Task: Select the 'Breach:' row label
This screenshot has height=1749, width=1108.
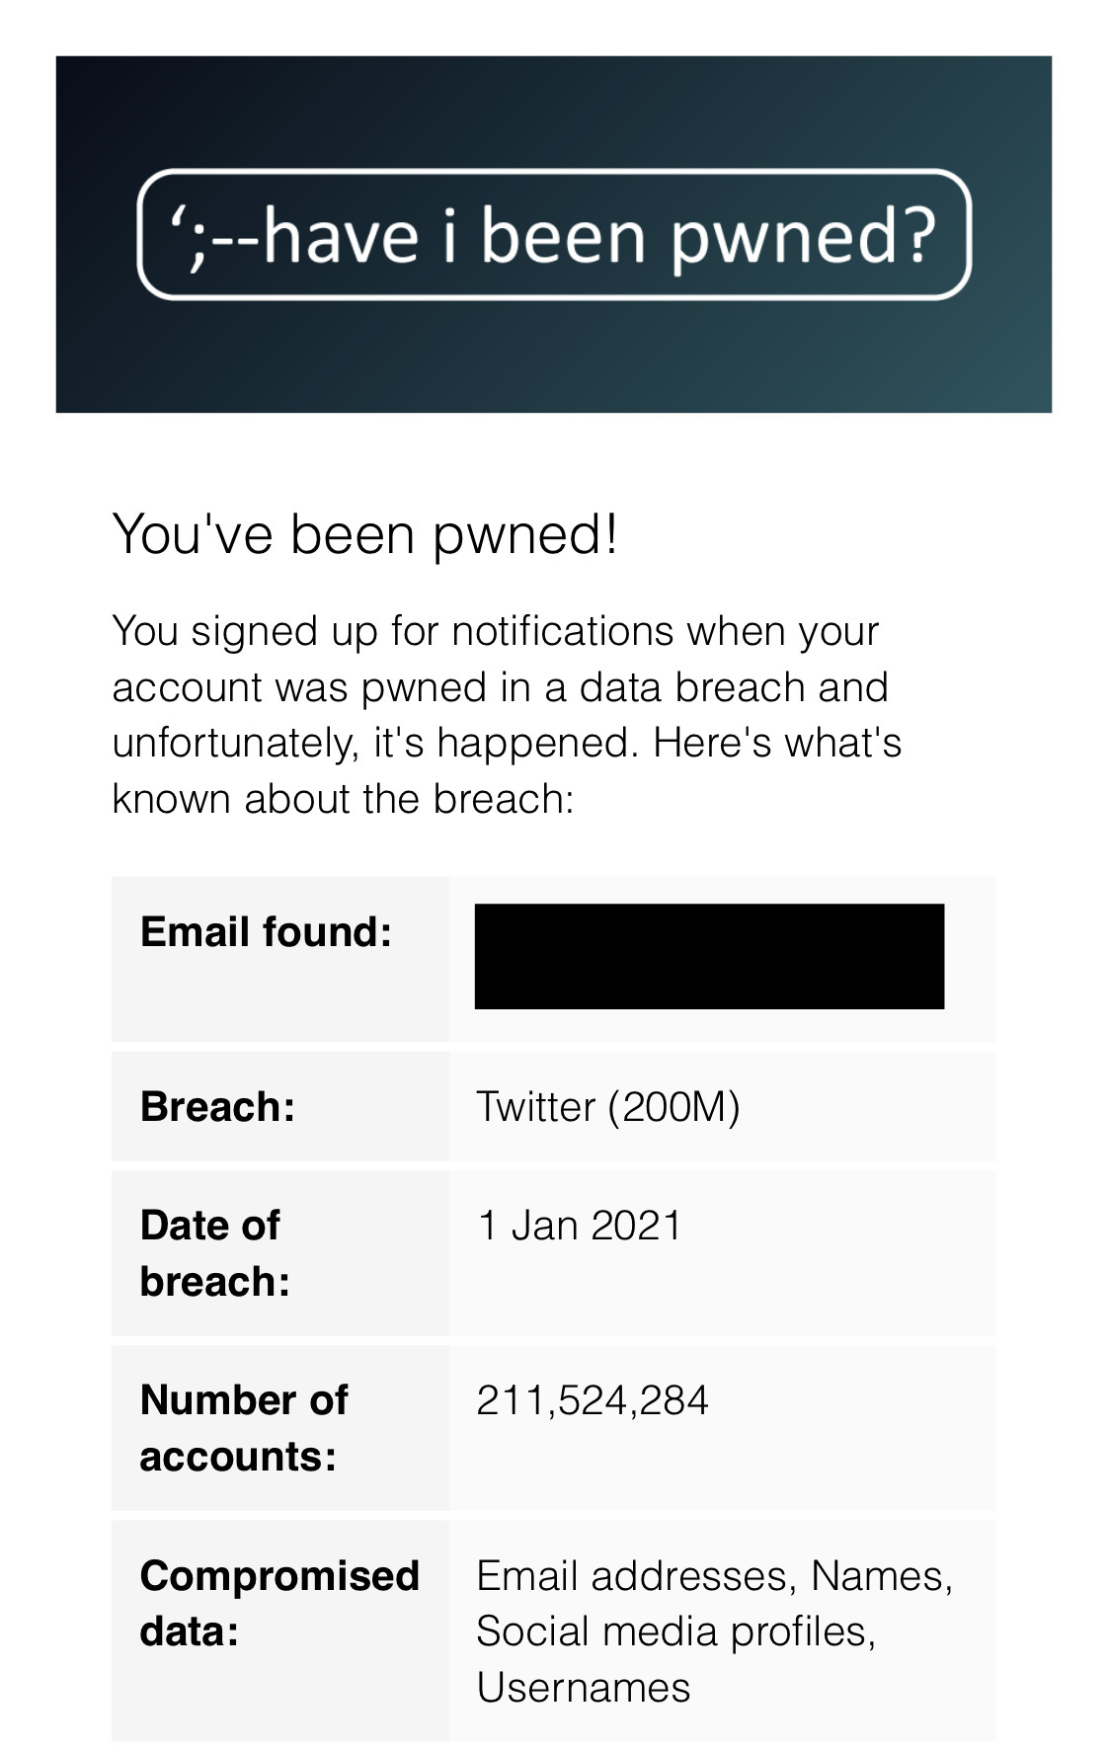Action: (218, 1106)
